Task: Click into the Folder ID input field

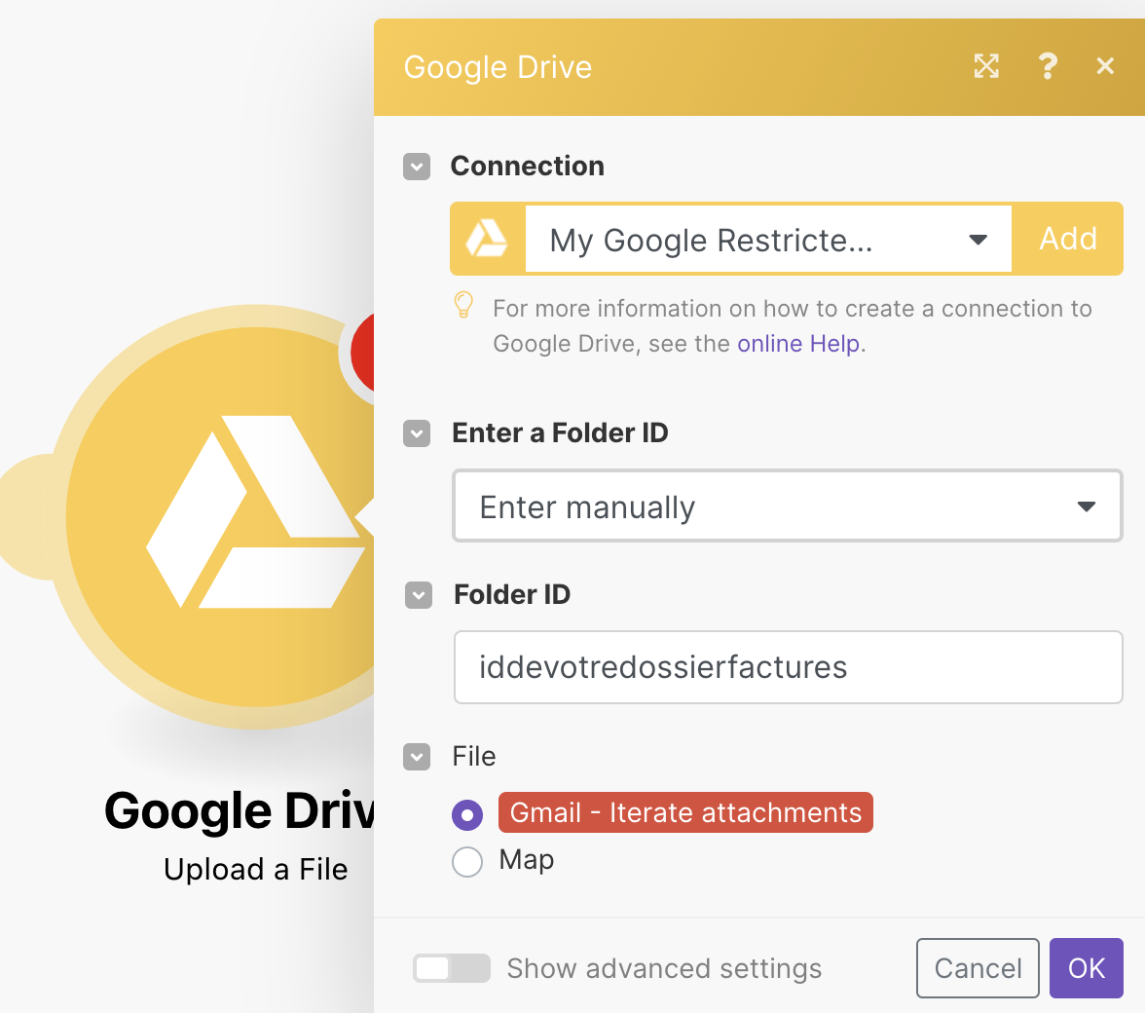Action: (x=788, y=667)
